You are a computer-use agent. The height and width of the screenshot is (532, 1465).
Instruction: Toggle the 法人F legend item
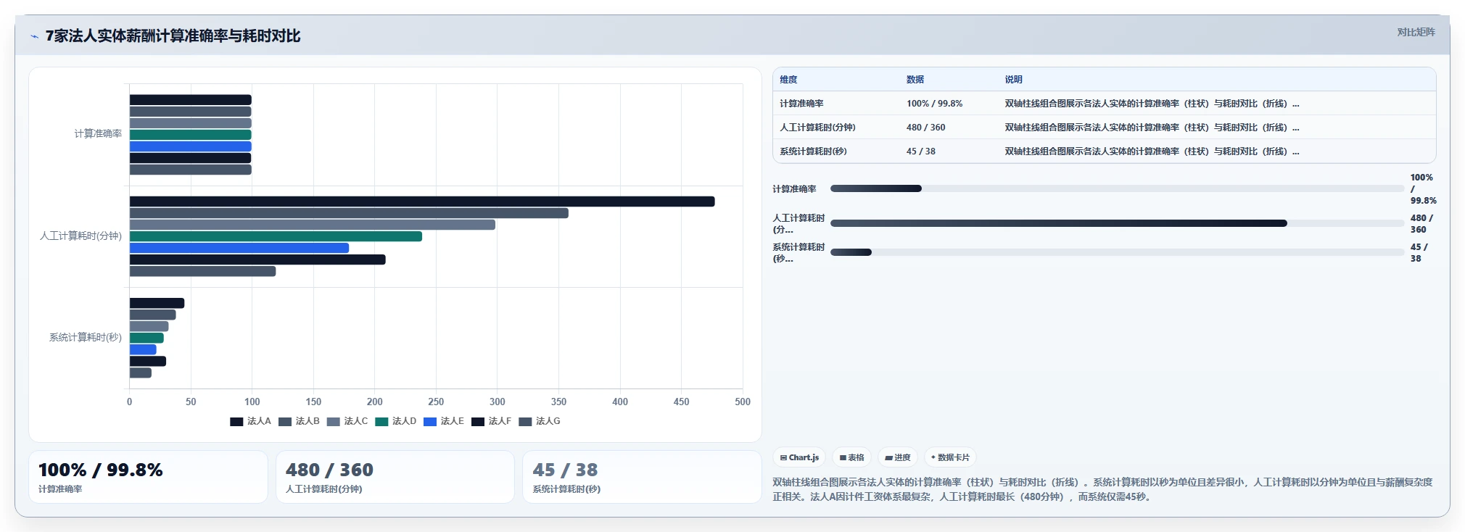[491, 421]
